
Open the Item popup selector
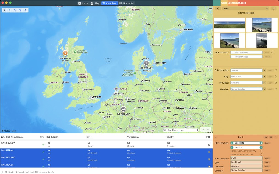coord(246,8)
